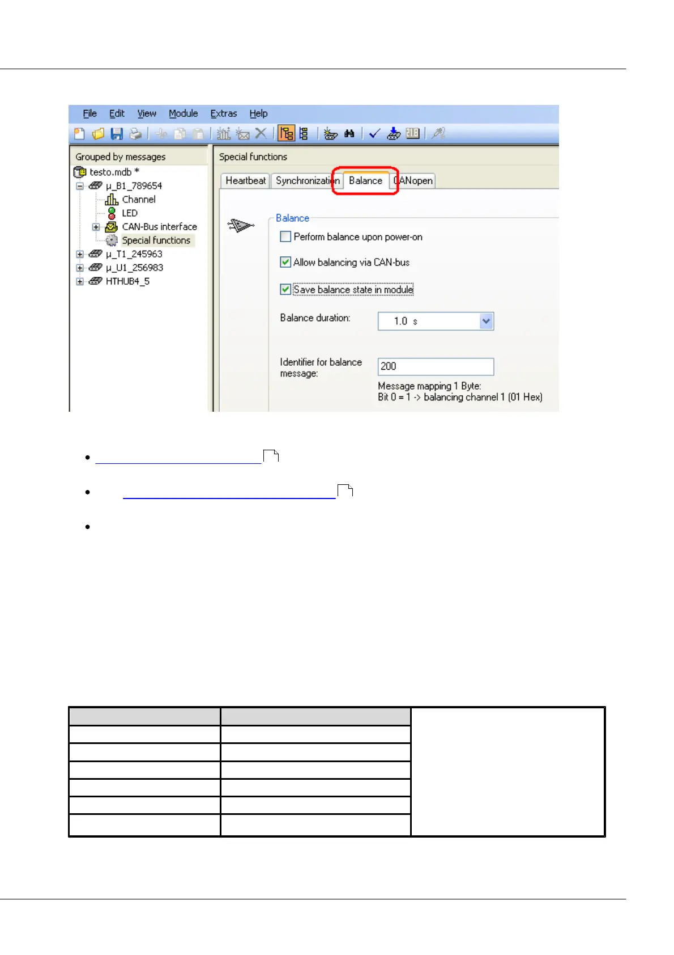Viewport: 674px width, 955px height.
Task: Click the µ_B1_789654 module icon
Action: point(96,185)
